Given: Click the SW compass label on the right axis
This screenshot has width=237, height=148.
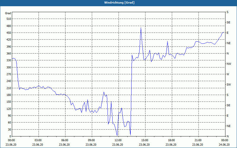Looking at the screenshot, I should (229, 85).
